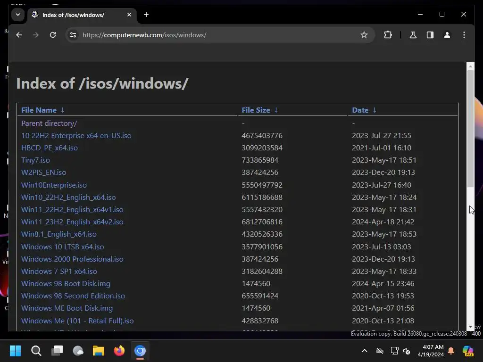Click the File Size descending arrow
483x362 pixels.
(276, 110)
